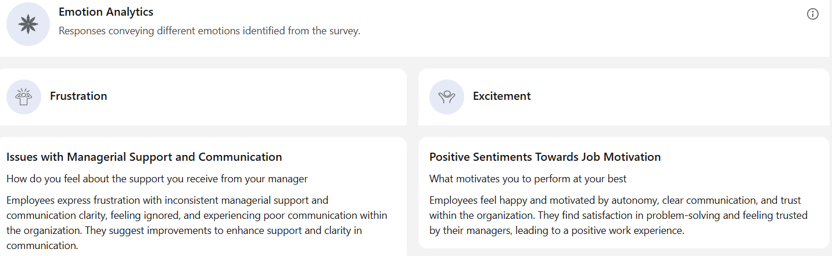Screen dimensions: 832x256
Task: Click the Excitement card header area
Action: 624,97
